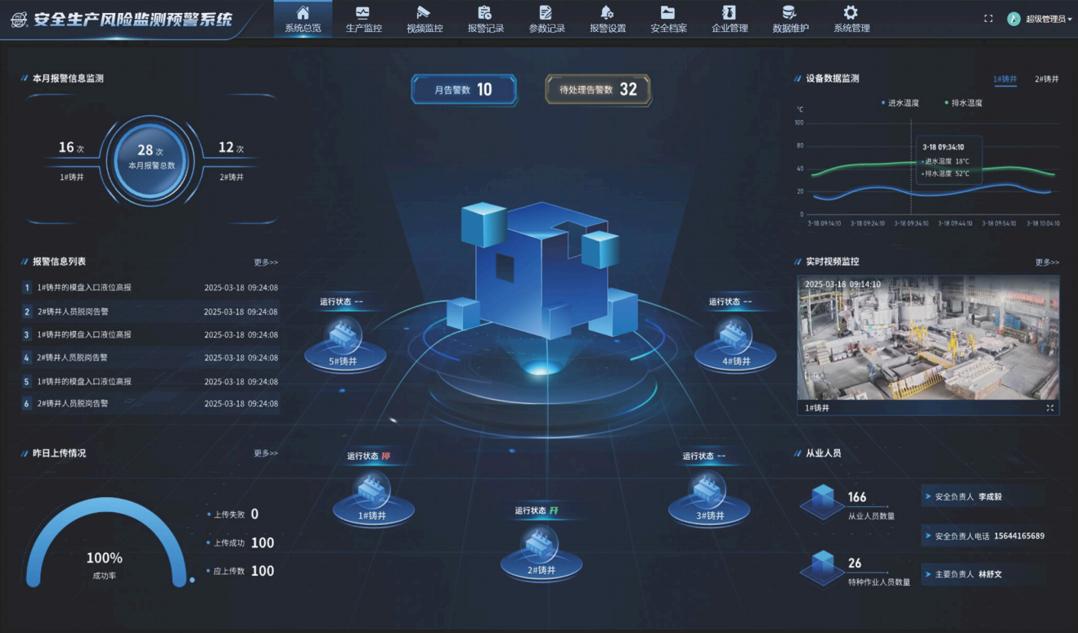Toggle the fullscreen icon in the top bar
This screenshot has height=633, width=1078.
tap(988, 19)
